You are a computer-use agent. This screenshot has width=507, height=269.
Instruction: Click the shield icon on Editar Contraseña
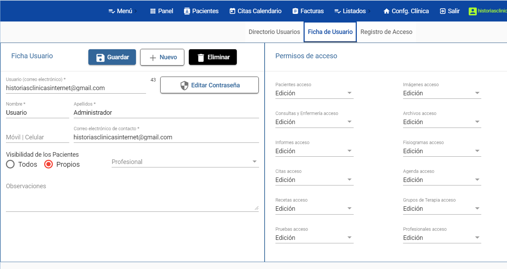click(184, 85)
